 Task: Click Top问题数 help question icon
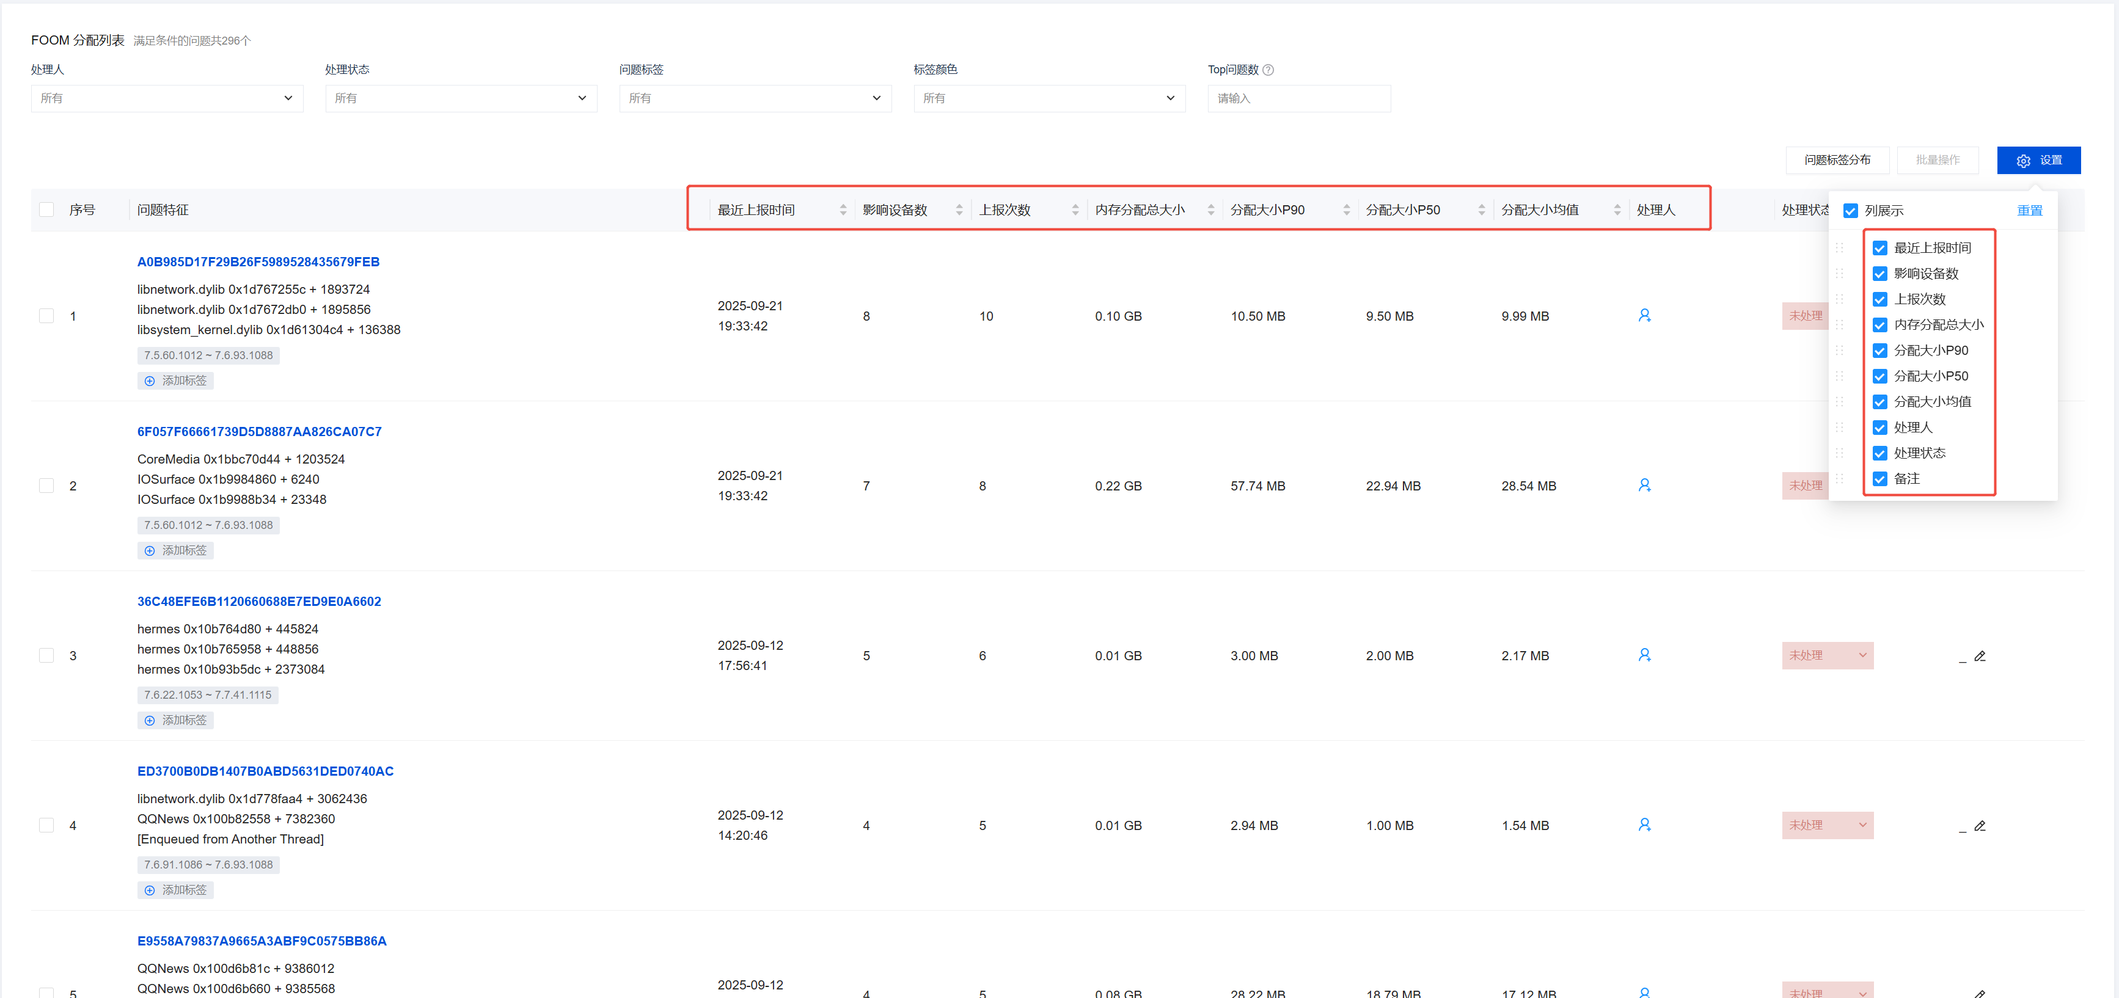click(1268, 70)
